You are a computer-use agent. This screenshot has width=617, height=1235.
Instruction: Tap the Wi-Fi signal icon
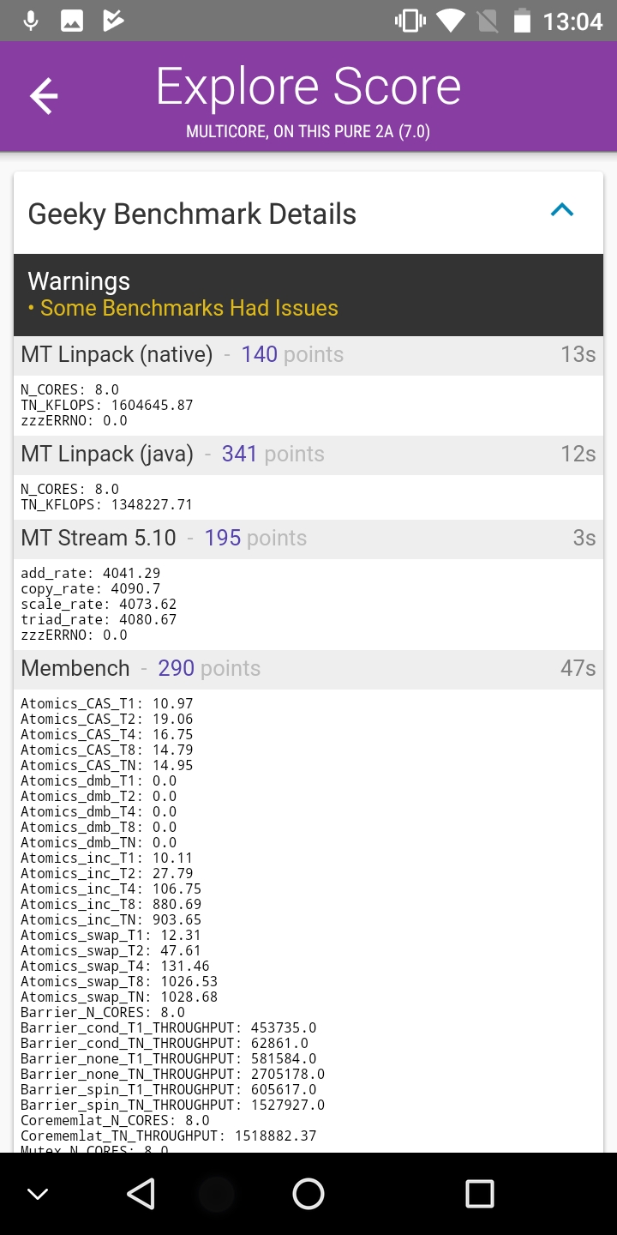pos(450,21)
